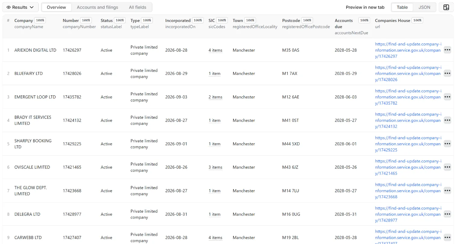Open the more options menu for DELEGRA LTD

pos(447,214)
